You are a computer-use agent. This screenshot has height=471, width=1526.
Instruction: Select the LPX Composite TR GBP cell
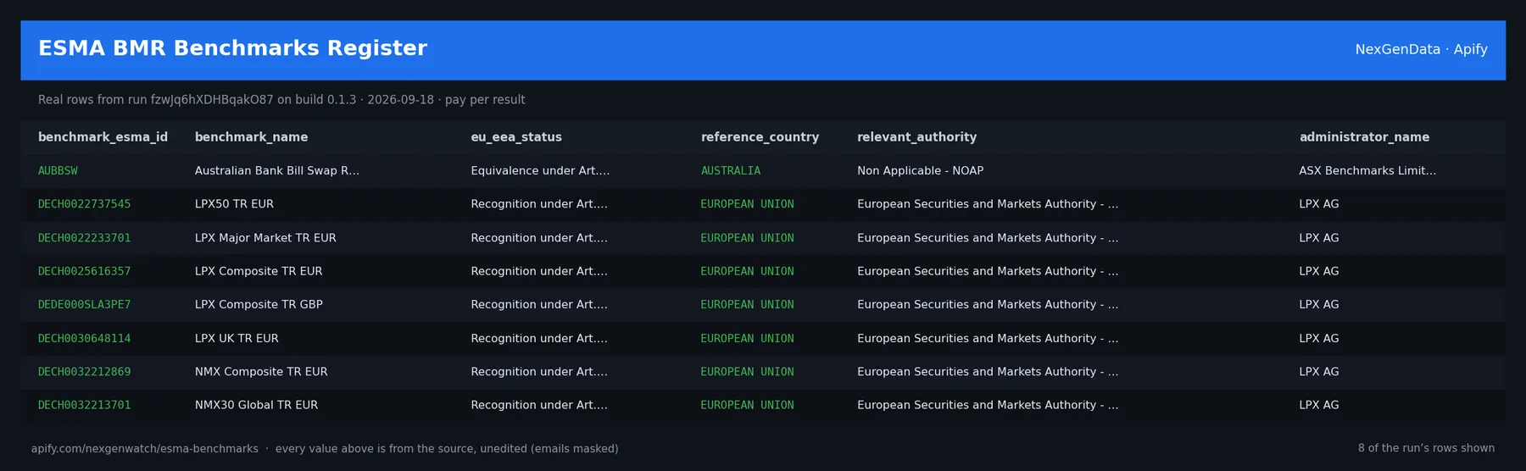click(259, 304)
